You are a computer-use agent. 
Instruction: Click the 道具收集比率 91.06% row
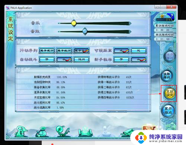49,92
